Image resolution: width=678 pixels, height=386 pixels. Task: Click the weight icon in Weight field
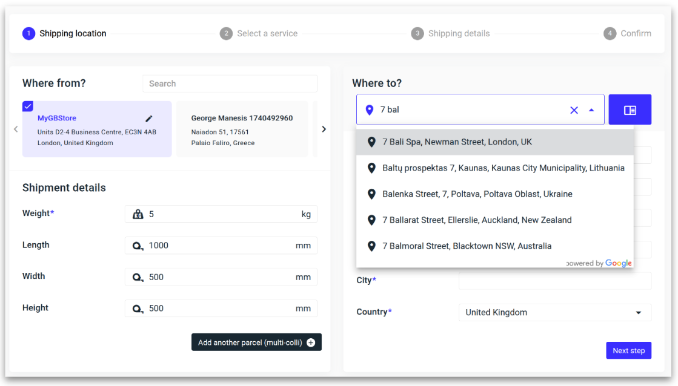tap(138, 214)
